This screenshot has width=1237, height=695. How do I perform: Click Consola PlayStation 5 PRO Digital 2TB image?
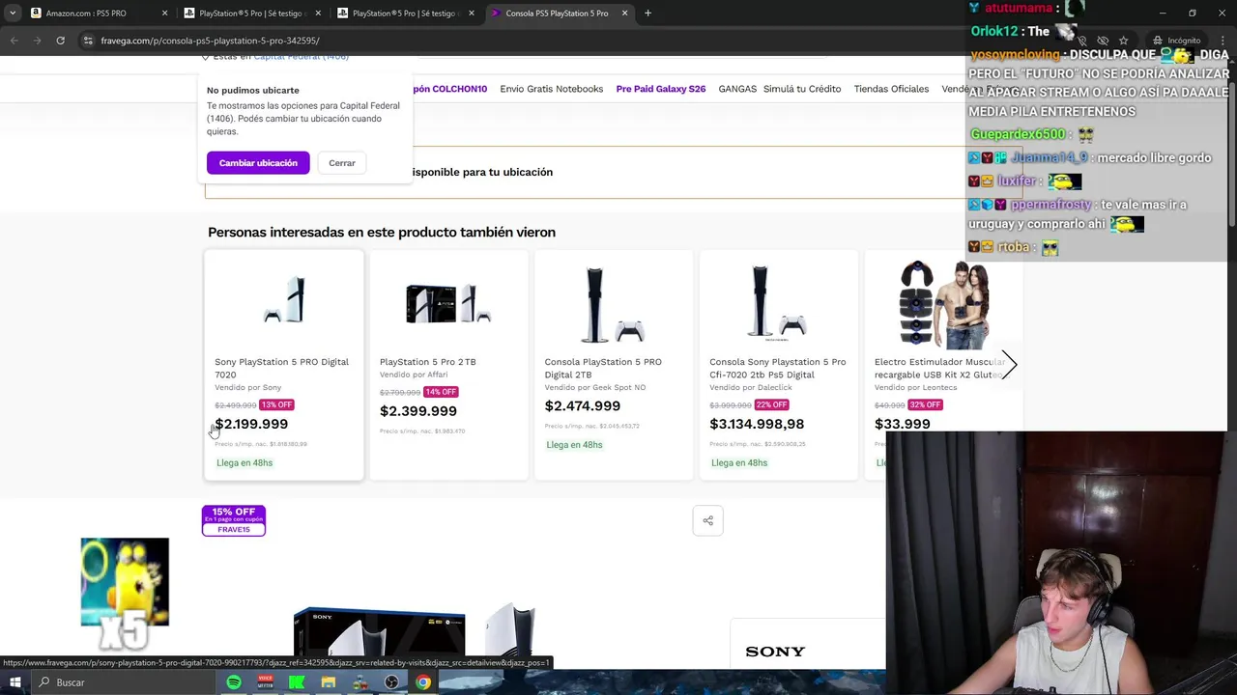pyautogui.click(x=614, y=304)
